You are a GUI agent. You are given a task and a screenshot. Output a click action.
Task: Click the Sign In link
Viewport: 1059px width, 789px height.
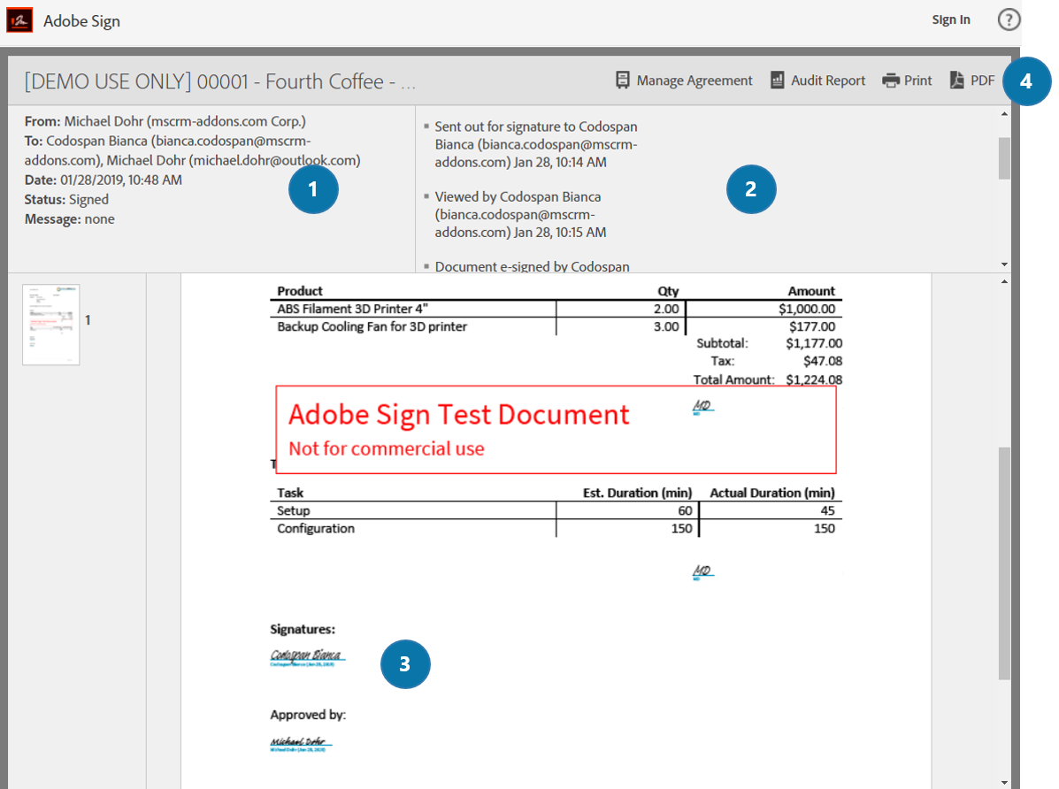point(951,19)
